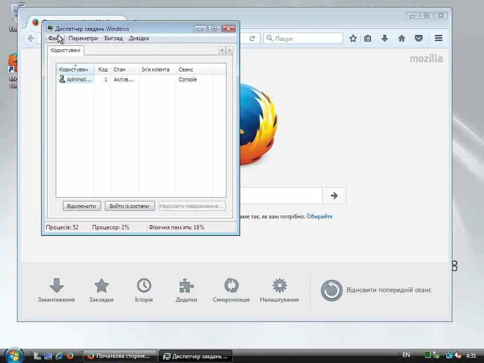Click the Firefox home icon
This screenshot has width=484, height=363.
(x=402, y=38)
